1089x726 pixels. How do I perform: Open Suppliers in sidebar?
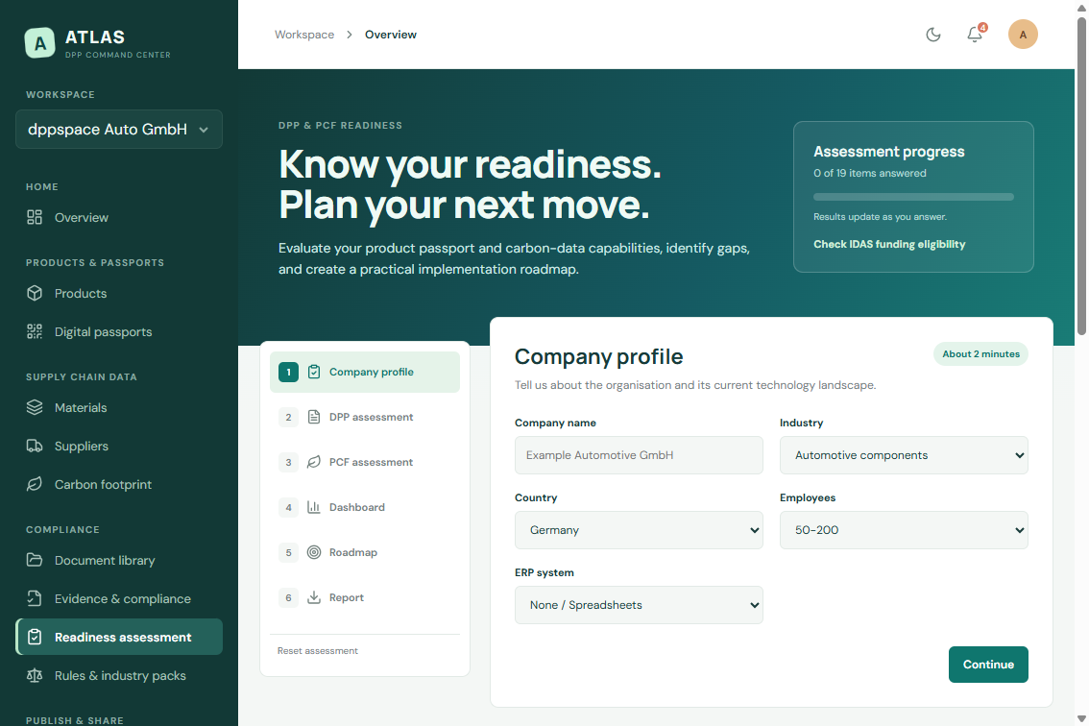coord(119,446)
